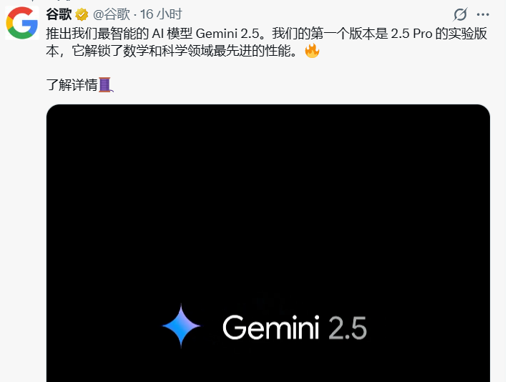Click the first line of post text mentioning Gemini 2.5
Image resolution: width=515 pixels, height=382 pixels.
[x=266, y=34]
